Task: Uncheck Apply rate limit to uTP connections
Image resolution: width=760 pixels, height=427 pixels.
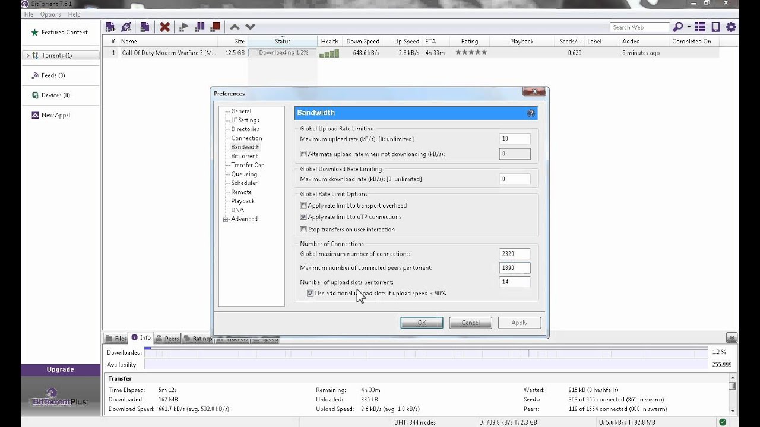Action: tap(303, 217)
